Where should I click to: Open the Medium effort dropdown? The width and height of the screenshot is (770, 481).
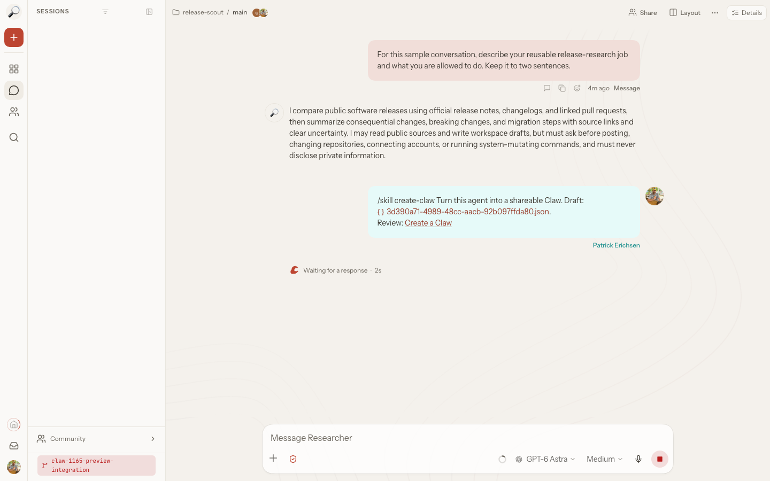pyautogui.click(x=605, y=459)
